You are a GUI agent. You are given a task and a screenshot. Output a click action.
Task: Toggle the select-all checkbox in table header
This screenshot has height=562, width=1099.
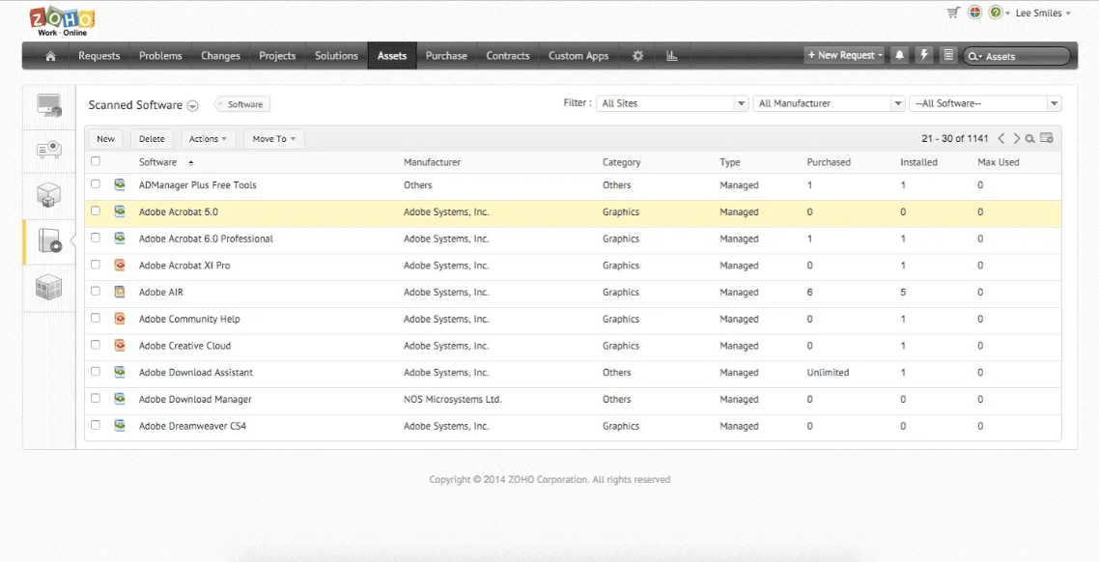(x=96, y=161)
